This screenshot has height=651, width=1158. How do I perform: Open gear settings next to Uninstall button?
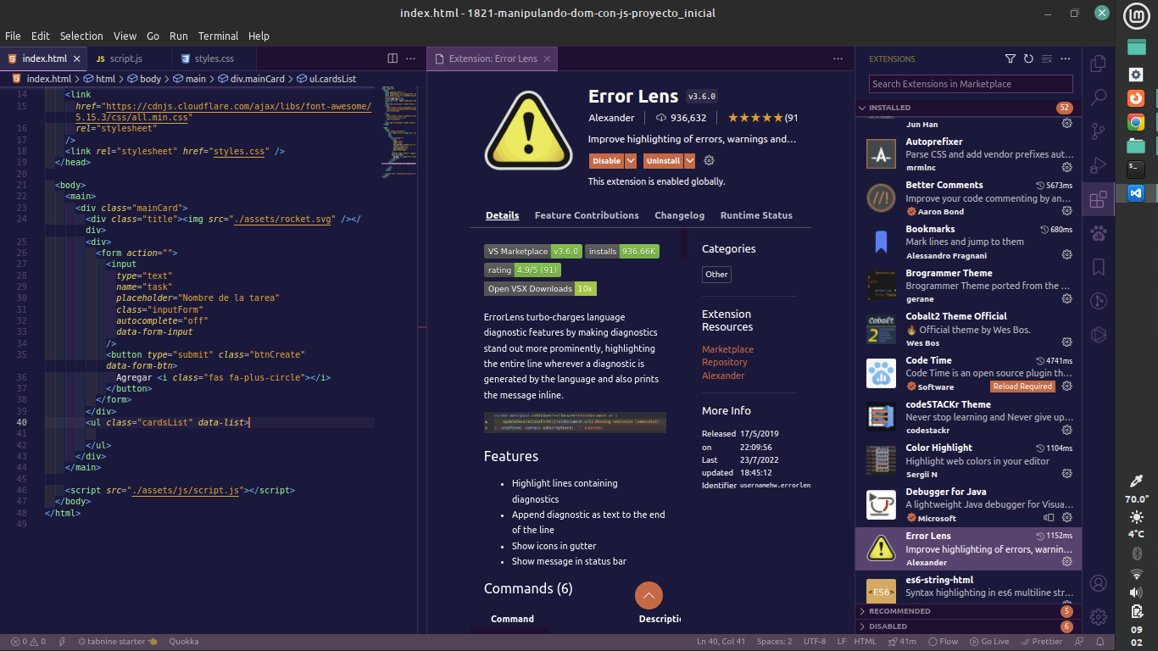710,160
